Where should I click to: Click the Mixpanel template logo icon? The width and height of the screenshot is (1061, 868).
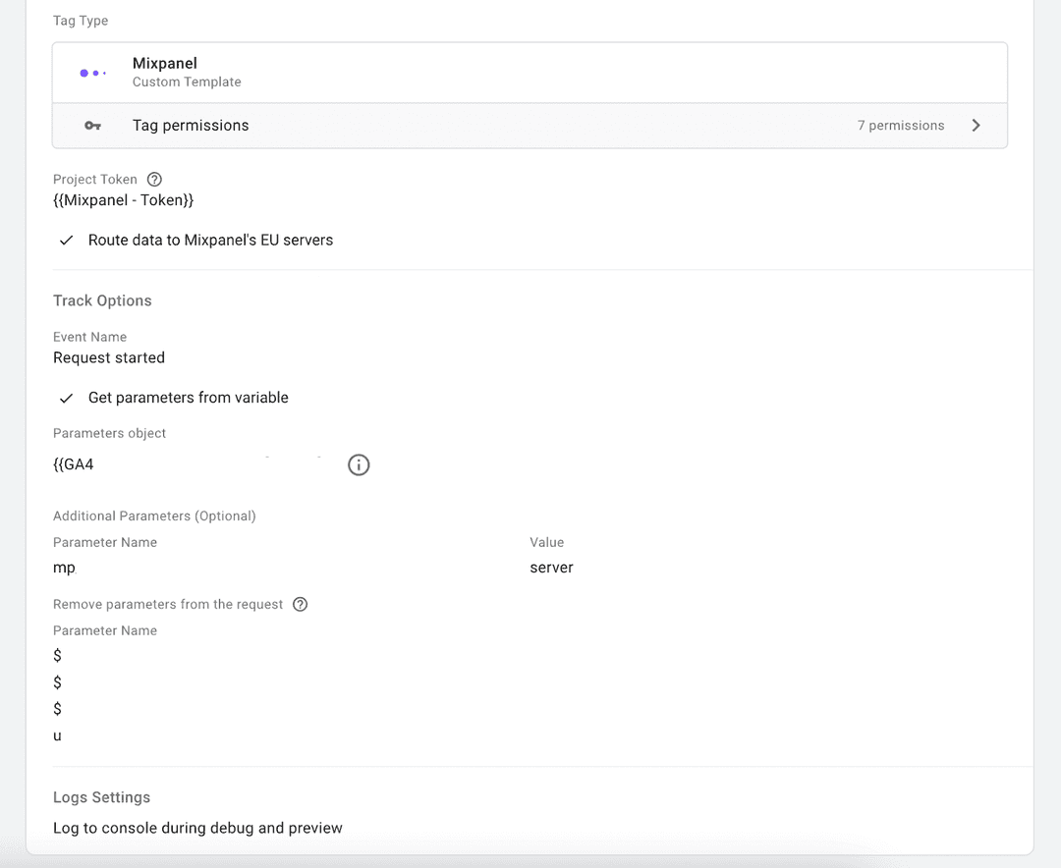click(92, 72)
